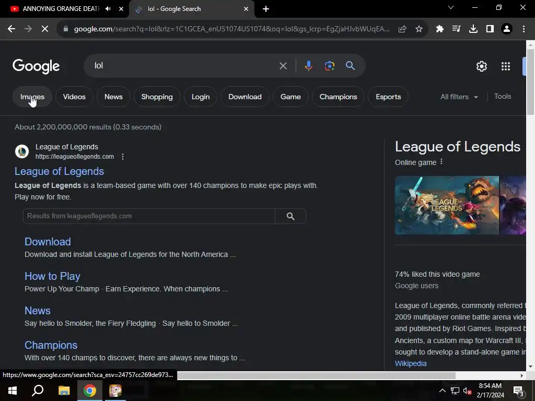
Task: Open a new browser tab
Action: 266,9
